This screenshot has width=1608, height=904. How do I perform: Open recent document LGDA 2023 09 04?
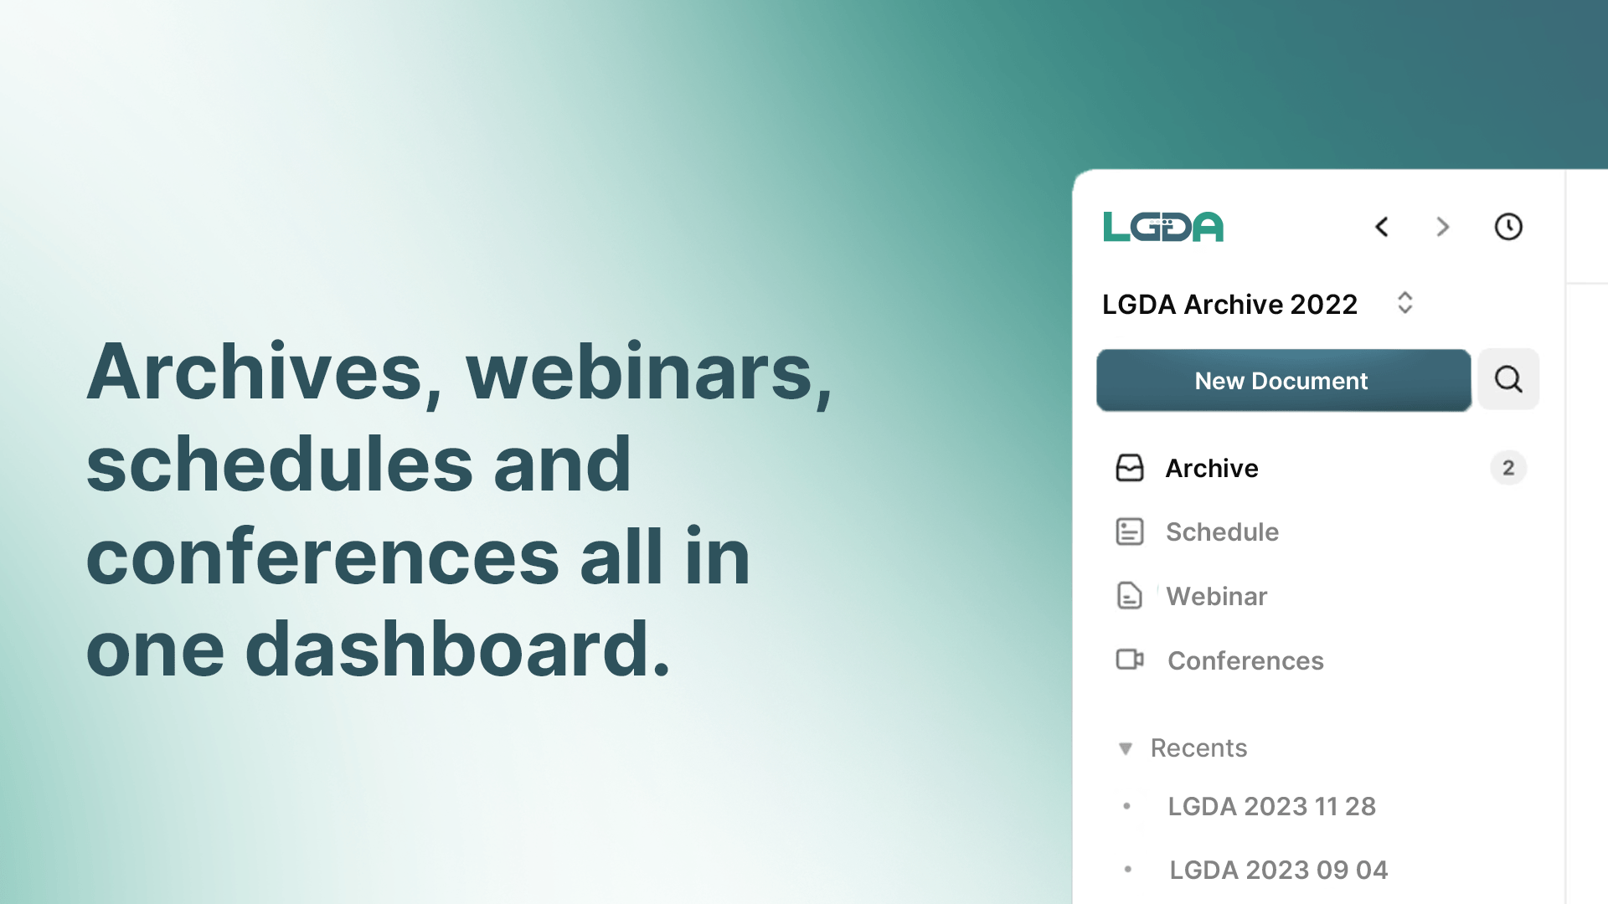coord(1279,870)
